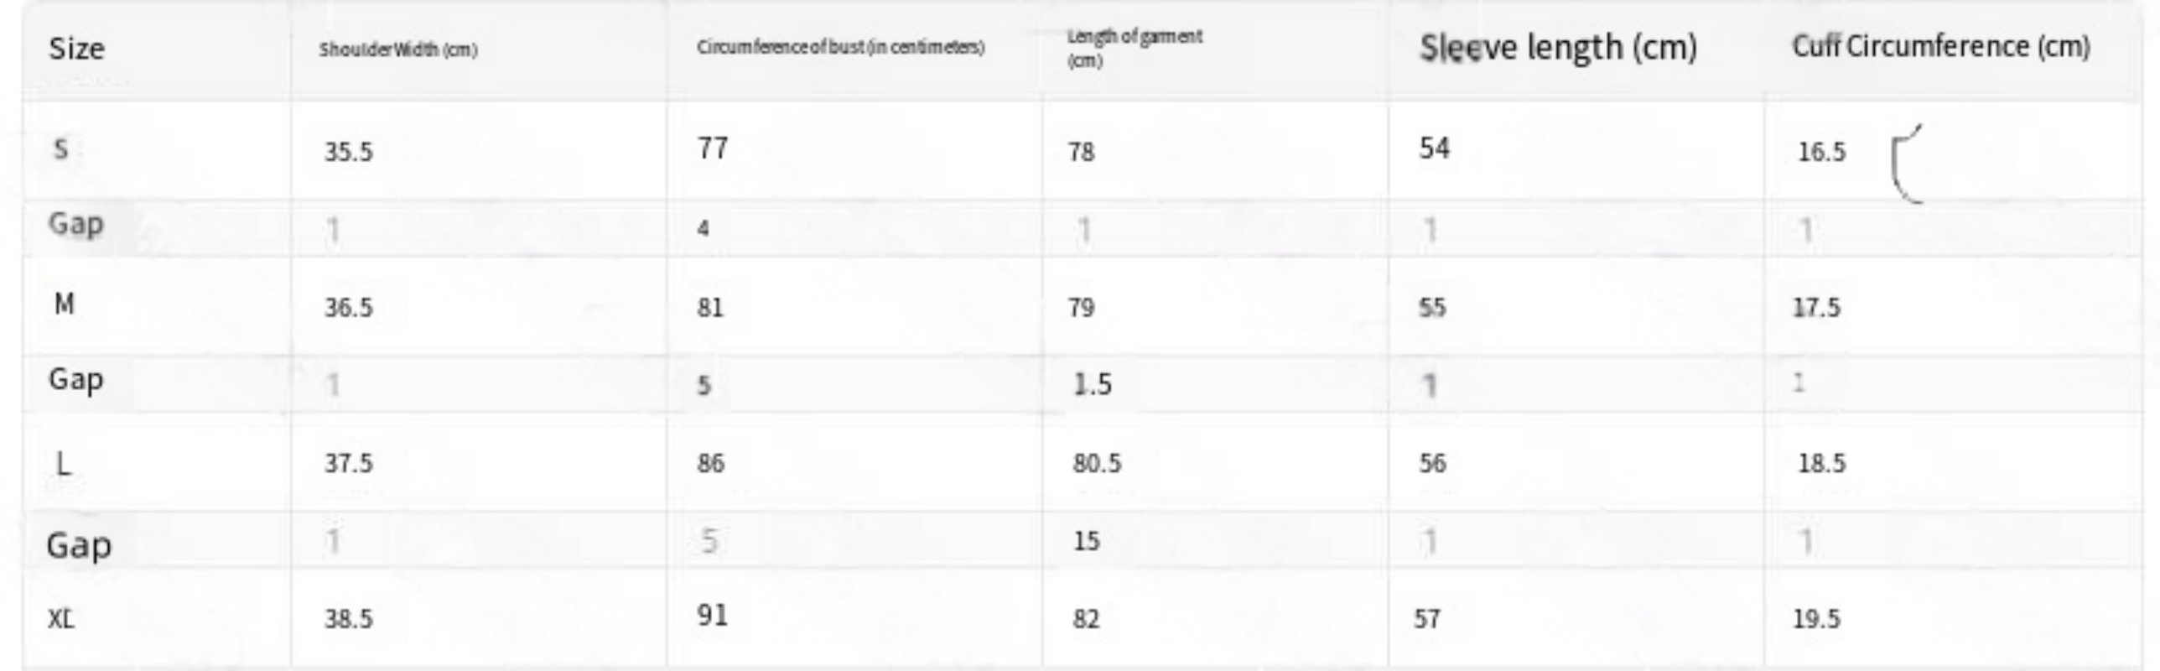This screenshot has width=2160, height=671.
Task: Select the Length of garment header
Action: 1134,48
